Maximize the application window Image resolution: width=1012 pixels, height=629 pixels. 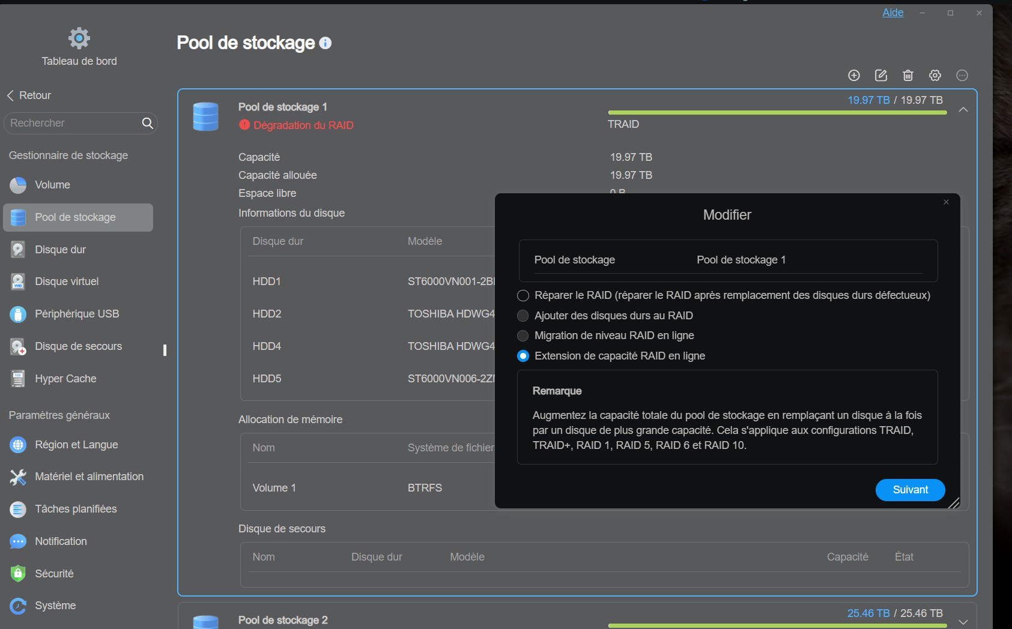(x=950, y=13)
